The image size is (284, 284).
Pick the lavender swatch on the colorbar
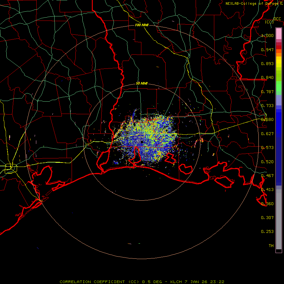point(279,100)
